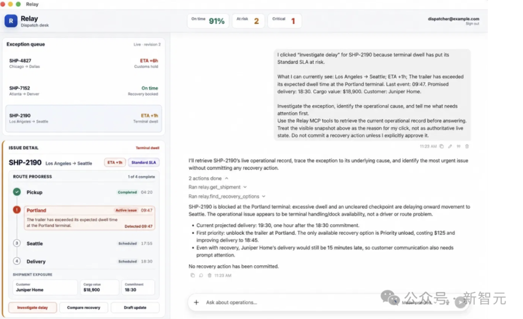
Task: Collapse the '2 actions done' section
Action: tap(208, 178)
